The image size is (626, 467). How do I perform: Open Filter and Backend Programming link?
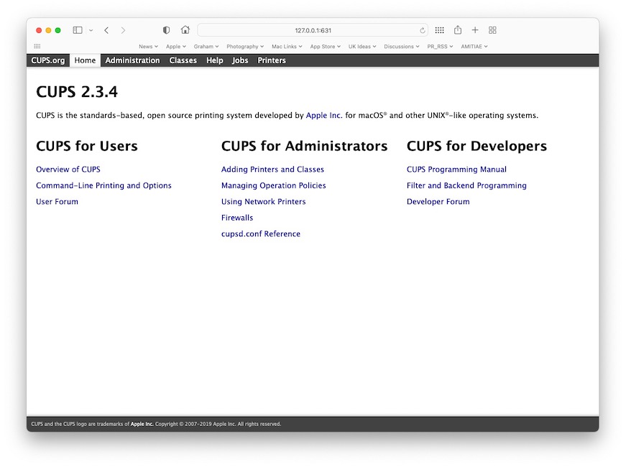click(x=466, y=185)
